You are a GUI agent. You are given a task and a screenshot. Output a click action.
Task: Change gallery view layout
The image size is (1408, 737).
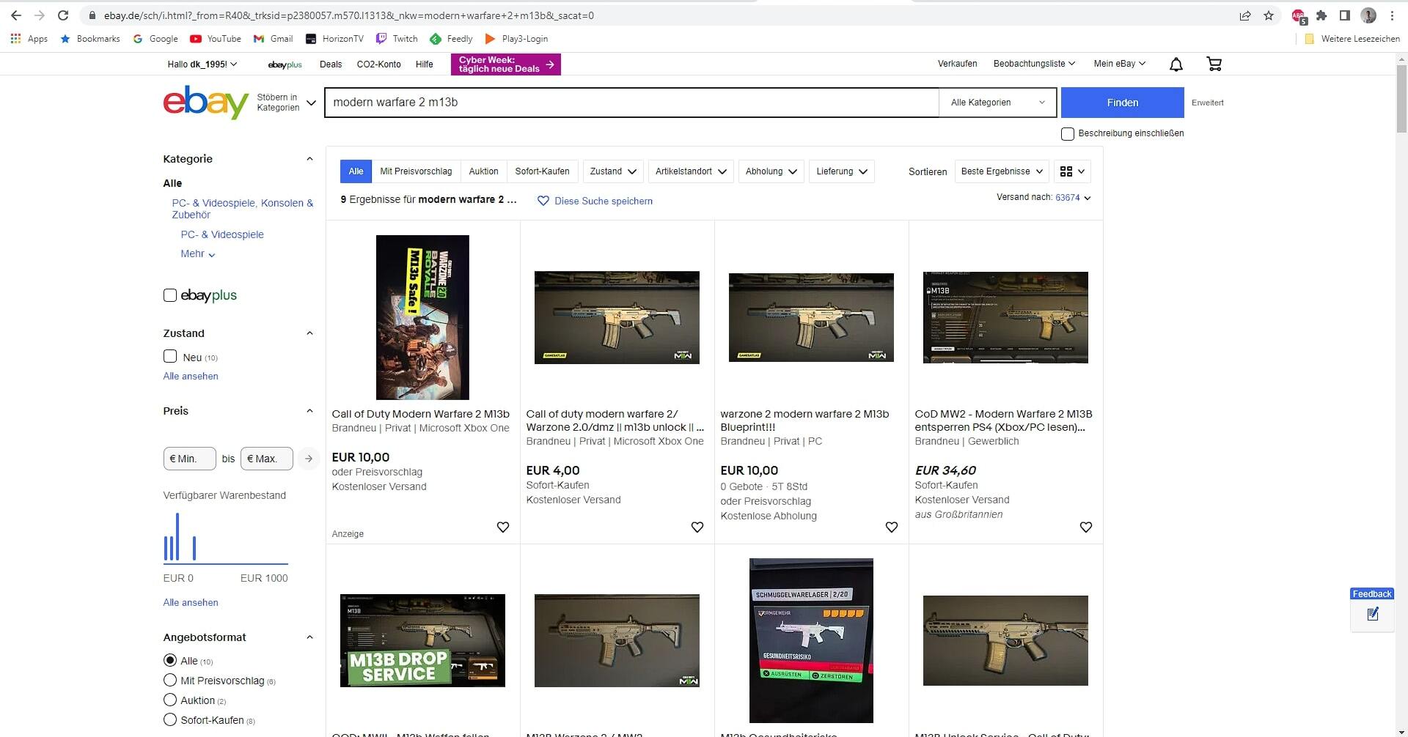[1072, 171]
